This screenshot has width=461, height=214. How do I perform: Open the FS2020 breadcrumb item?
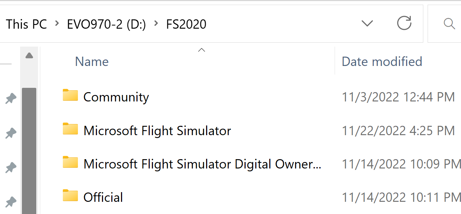click(x=186, y=24)
